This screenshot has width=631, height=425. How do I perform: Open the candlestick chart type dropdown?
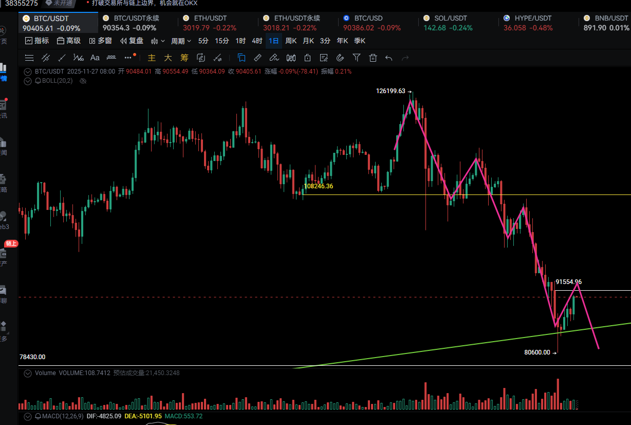click(x=158, y=41)
